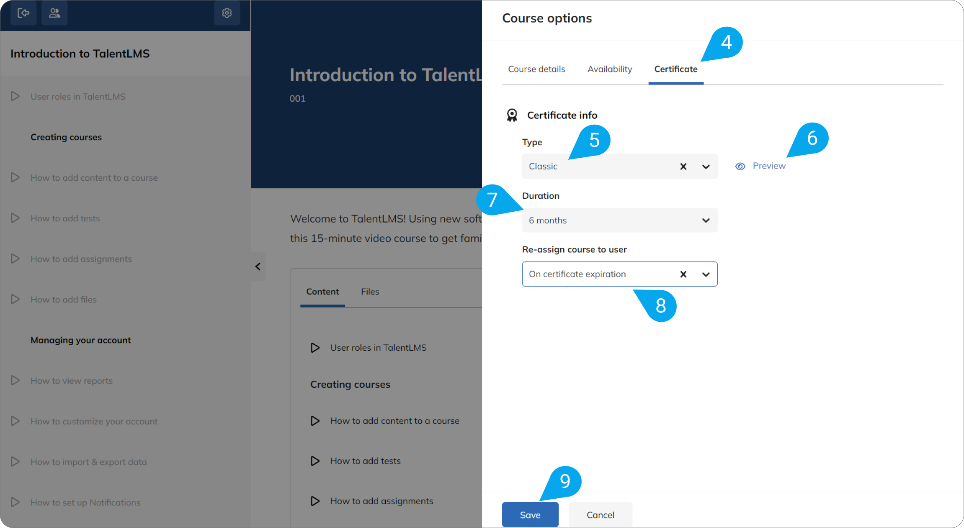Image resolution: width=964 pixels, height=528 pixels.
Task: Select the Certificate tab
Action: (x=676, y=69)
